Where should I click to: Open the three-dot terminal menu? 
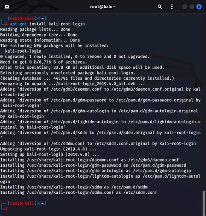(x=172, y=7)
